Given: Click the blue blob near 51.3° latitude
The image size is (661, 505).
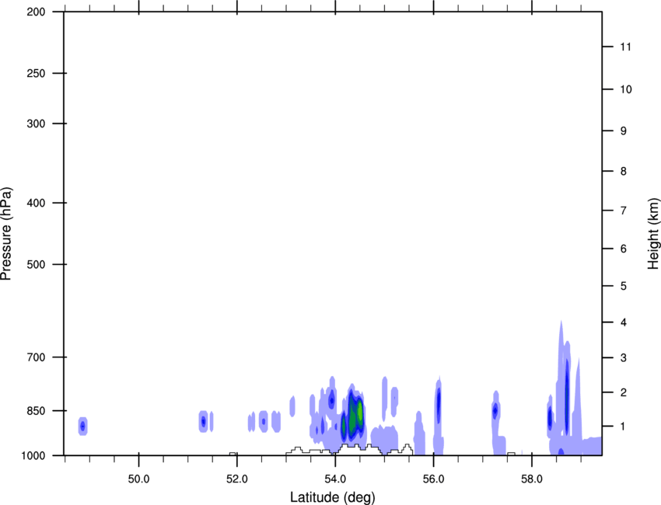Looking at the screenshot, I should pos(204,421).
